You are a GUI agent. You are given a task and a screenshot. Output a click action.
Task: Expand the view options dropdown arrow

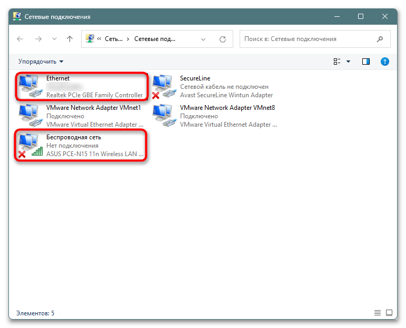click(x=348, y=61)
